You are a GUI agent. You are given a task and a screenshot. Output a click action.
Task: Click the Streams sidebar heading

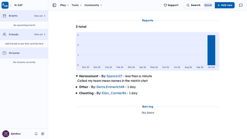[14, 53]
